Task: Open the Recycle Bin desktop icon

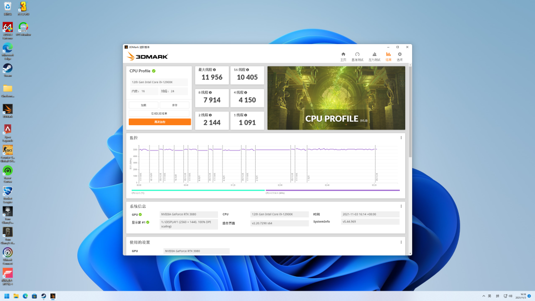Action: pyautogui.click(x=7, y=8)
